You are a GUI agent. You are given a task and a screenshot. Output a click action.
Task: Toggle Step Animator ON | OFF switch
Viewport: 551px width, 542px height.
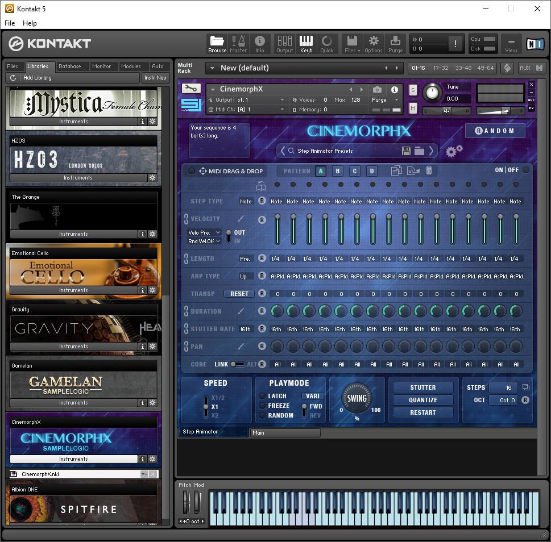click(x=526, y=170)
